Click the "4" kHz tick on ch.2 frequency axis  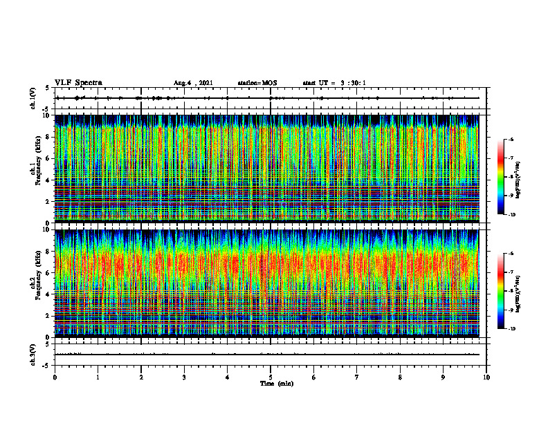[48, 294]
